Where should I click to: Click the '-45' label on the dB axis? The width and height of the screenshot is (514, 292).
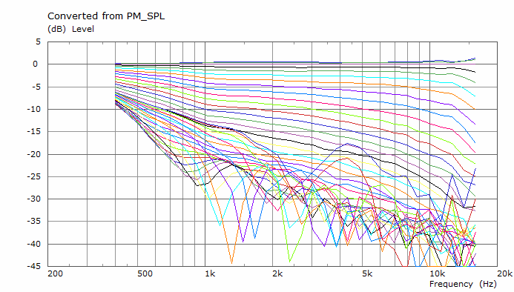pos(34,266)
